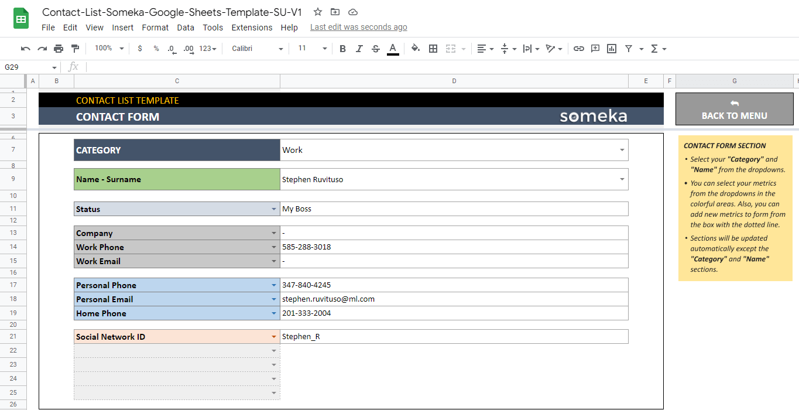Viewport: 799px width, 410px height.
Task: Format selection as percent
Action: click(155, 49)
